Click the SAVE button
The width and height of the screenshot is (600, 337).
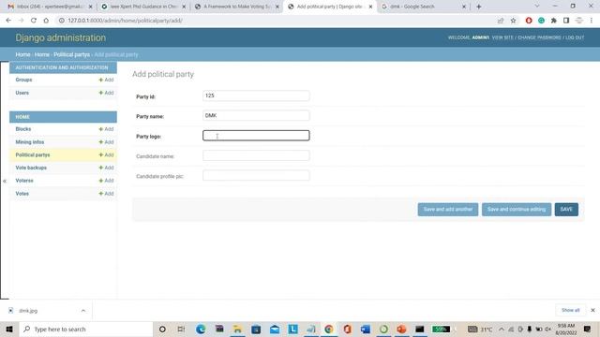click(x=566, y=209)
